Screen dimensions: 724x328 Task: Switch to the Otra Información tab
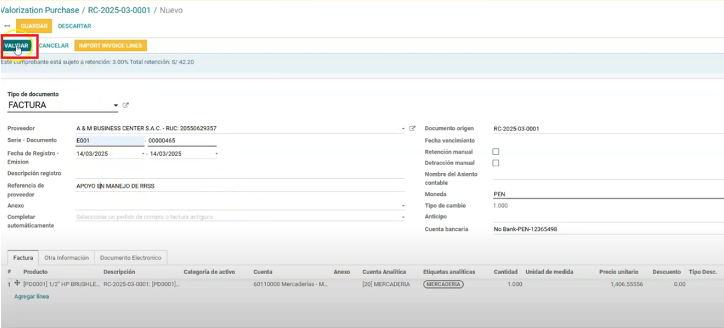[x=66, y=258]
